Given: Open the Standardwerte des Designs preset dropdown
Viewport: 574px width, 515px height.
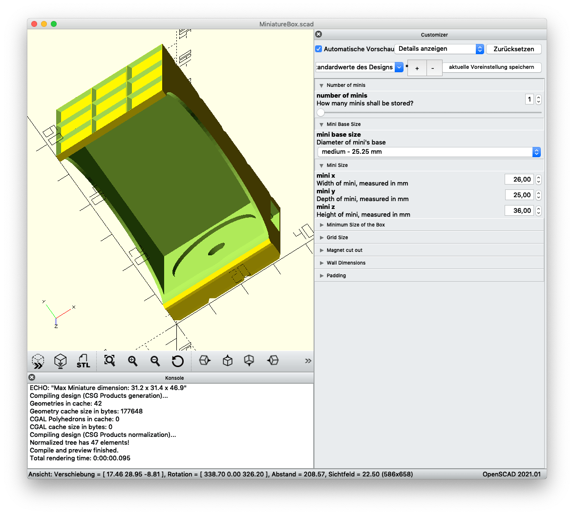Looking at the screenshot, I should click(x=360, y=67).
